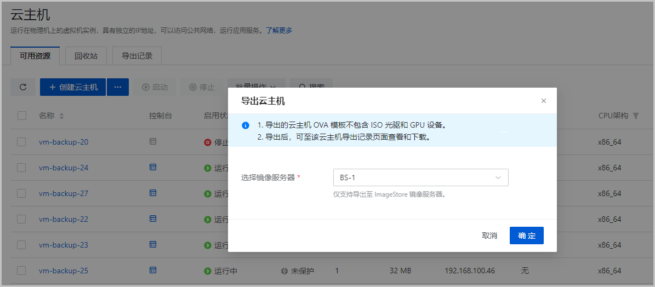Switch to the 回收站 tab
Screen dimensions: 655x287
tap(86, 56)
